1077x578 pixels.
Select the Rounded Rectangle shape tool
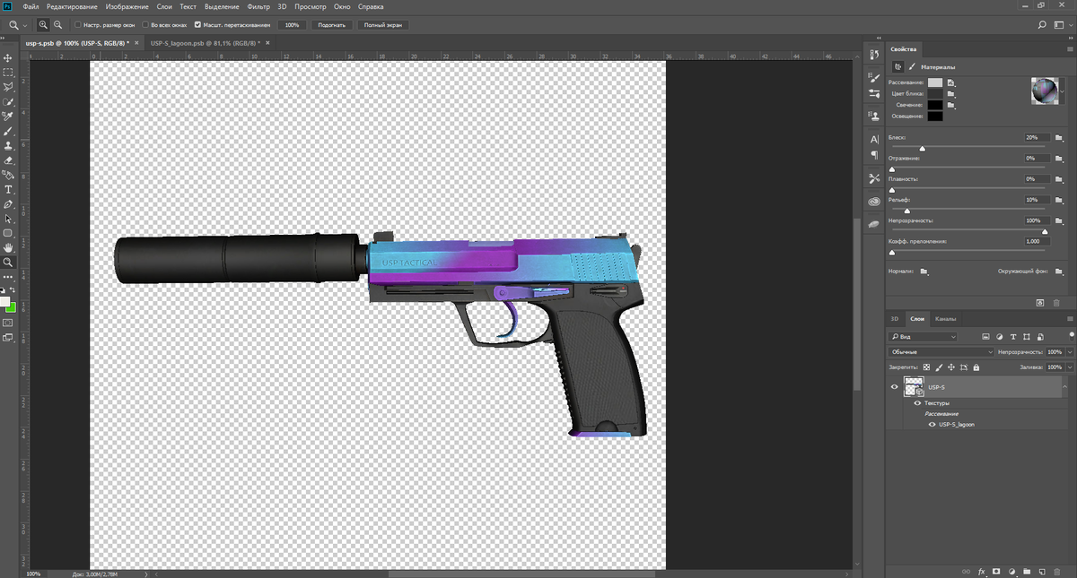pyautogui.click(x=8, y=233)
